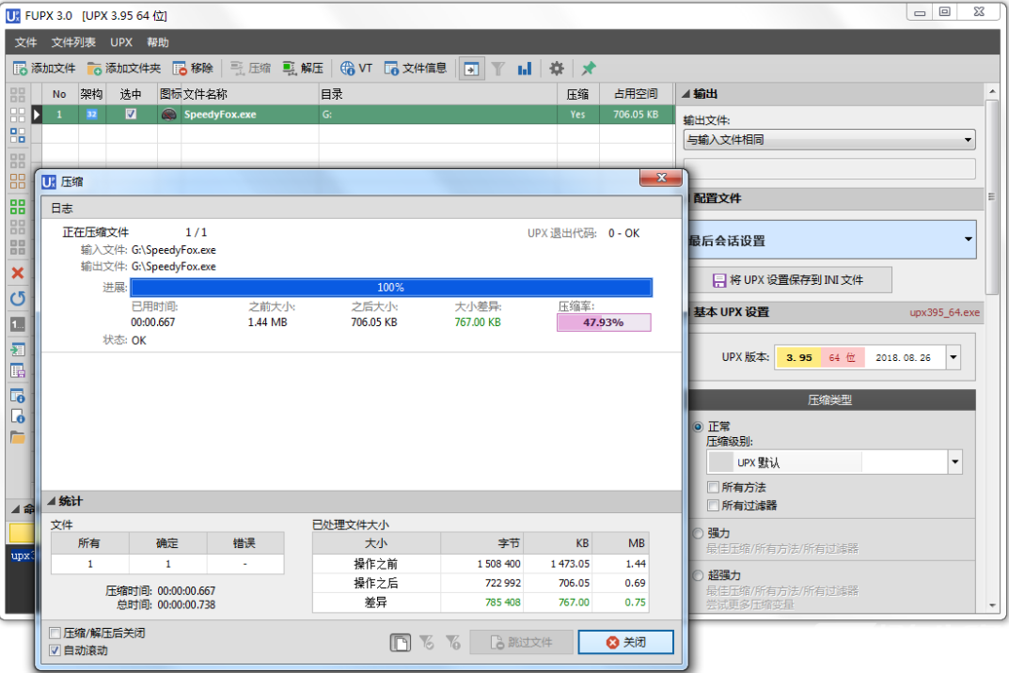1009x673 pixels.
Task: Select the 强力 compression radio button
Action: tap(698, 533)
